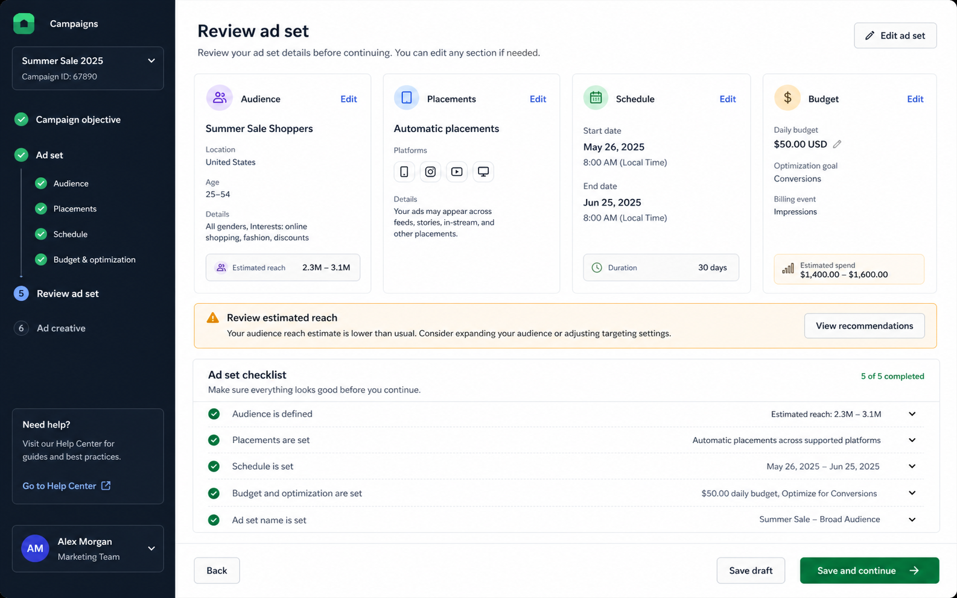Image resolution: width=957 pixels, height=598 pixels.
Task: Open Budget & optimization sub-step
Action: click(94, 259)
